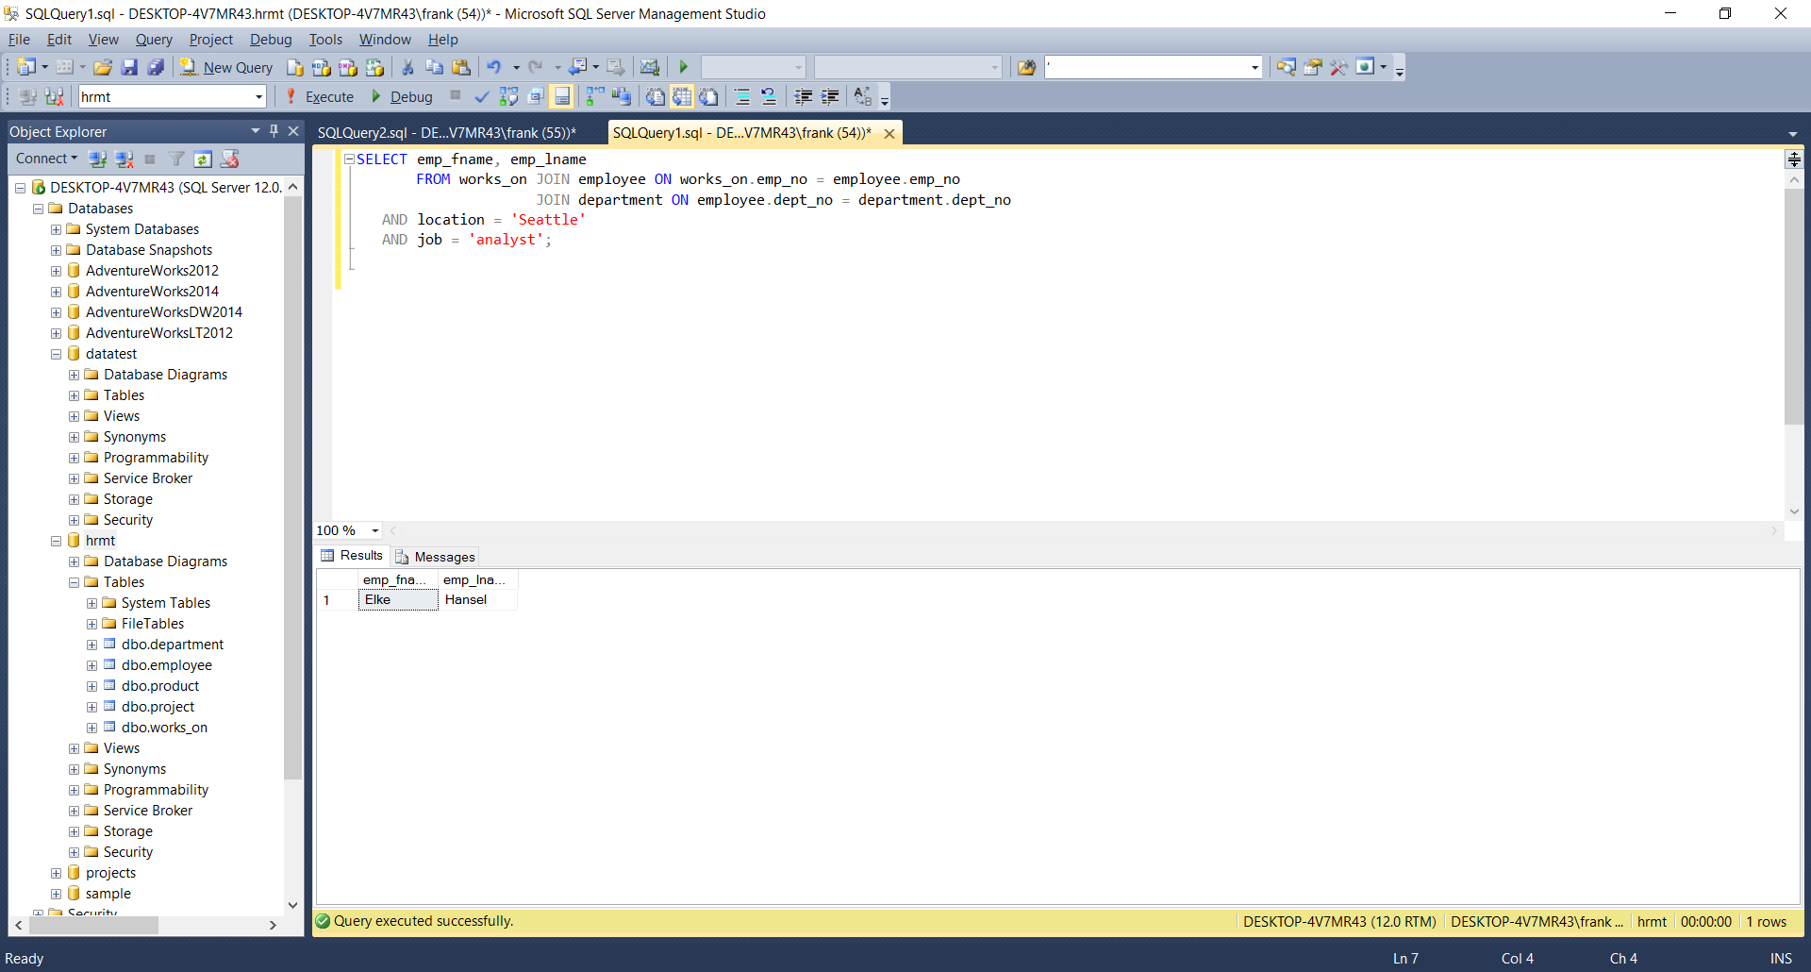The height and width of the screenshot is (972, 1811).
Task: Execute the current SQL query
Action: pos(320,96)
